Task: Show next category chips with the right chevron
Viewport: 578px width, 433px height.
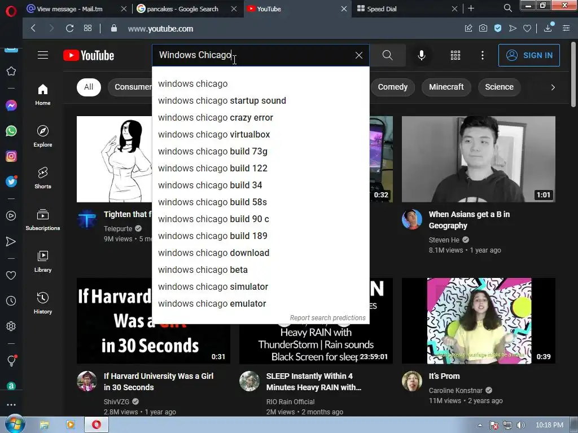Action: point(553,87)
